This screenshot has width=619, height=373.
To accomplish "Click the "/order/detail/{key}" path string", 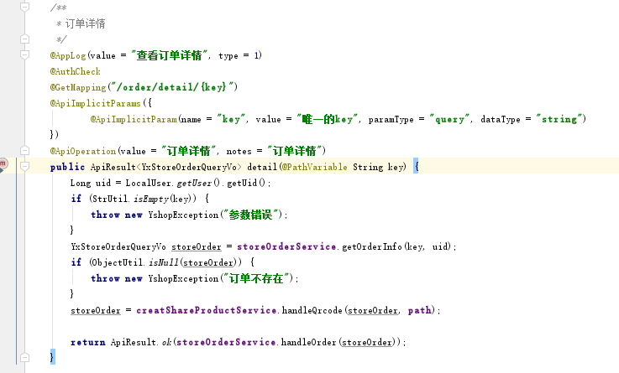I will point(172,86).
